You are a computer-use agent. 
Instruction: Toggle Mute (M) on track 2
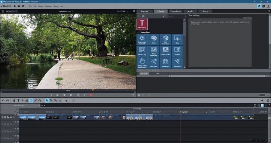coord(5,124)
